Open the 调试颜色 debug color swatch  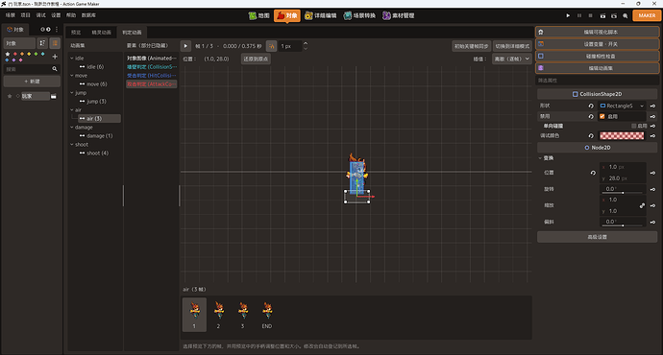pyautogui.click(x=622, y=135)
